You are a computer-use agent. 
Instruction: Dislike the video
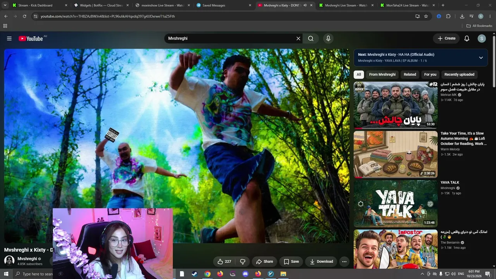tap(243, 262)
